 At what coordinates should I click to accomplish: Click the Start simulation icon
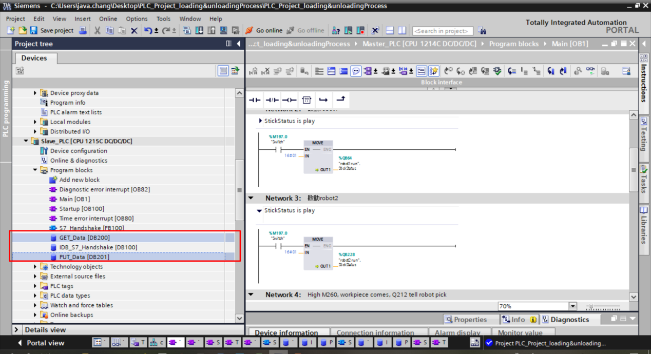coord(224,31)
